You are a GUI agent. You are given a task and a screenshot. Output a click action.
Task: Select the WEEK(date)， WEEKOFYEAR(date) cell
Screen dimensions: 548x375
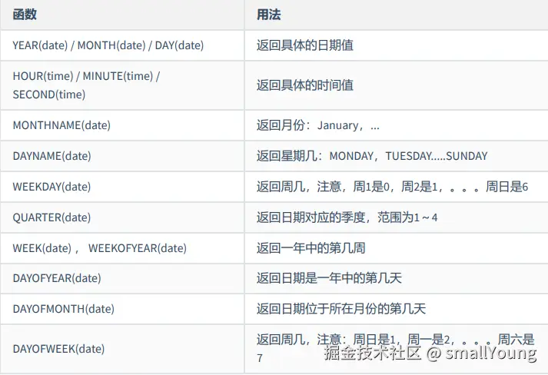[99, 248]
